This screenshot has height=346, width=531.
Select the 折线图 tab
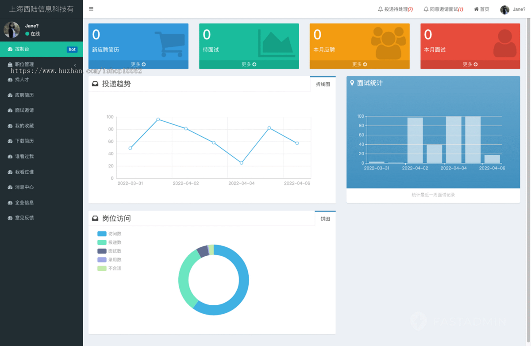coord(323,84)
